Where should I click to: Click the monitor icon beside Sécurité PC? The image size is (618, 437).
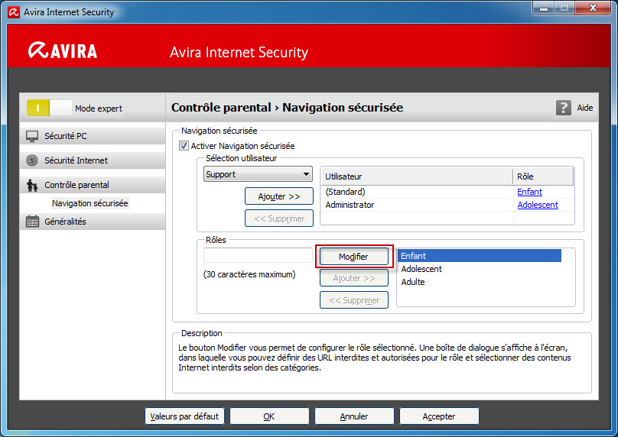click(x=32, y=136)
